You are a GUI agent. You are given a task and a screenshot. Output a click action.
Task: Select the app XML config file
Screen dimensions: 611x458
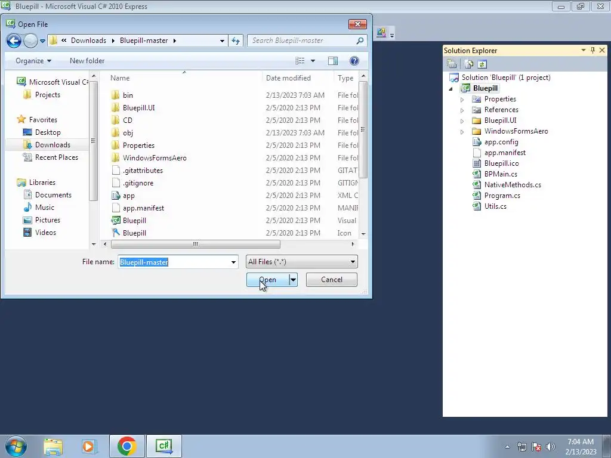click(x=123, y=196)
